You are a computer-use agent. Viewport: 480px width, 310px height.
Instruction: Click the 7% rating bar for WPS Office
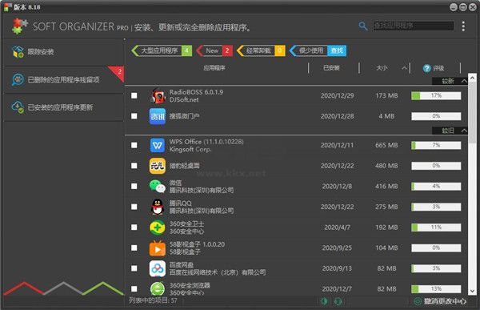(436, 145)
